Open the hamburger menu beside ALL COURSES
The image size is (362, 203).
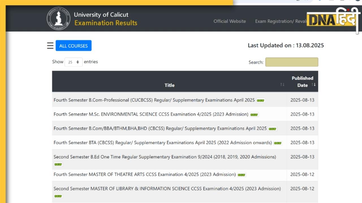pyautogui.click(x=50, y=46)
